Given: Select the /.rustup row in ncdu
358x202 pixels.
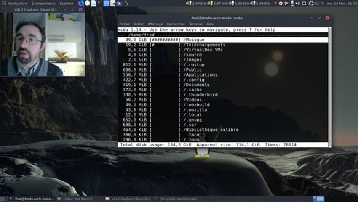Looking at the screenshot, I should coord(223,65).
